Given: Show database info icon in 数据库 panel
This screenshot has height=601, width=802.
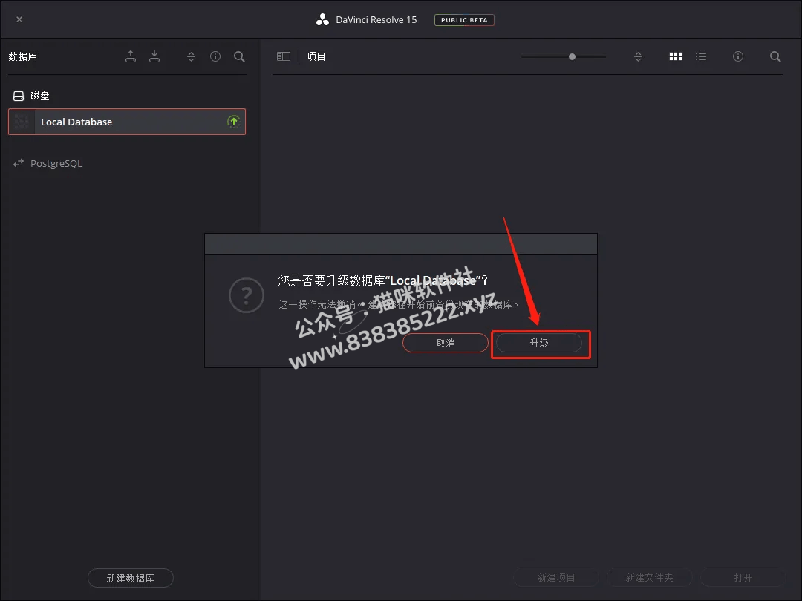Looking at the screenshot, I should [215, 56].
